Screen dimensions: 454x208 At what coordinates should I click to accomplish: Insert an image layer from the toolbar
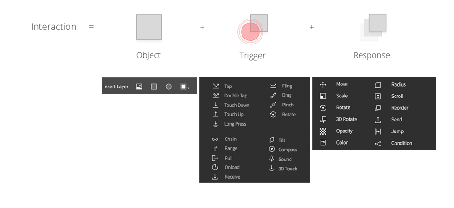coord(139,87)
